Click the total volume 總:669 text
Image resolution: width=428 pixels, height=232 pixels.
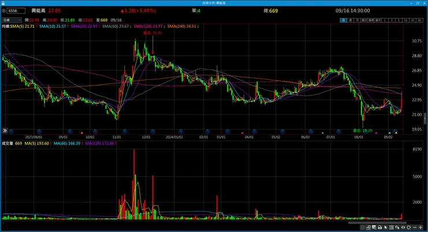pyautogui.click(x=271, y=11)
